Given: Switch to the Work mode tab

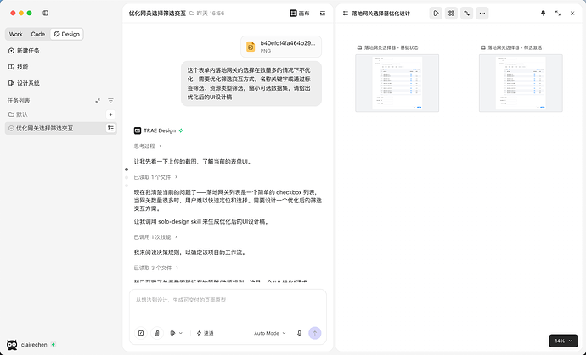Looking at the screenshot, I should pos(15,34).
